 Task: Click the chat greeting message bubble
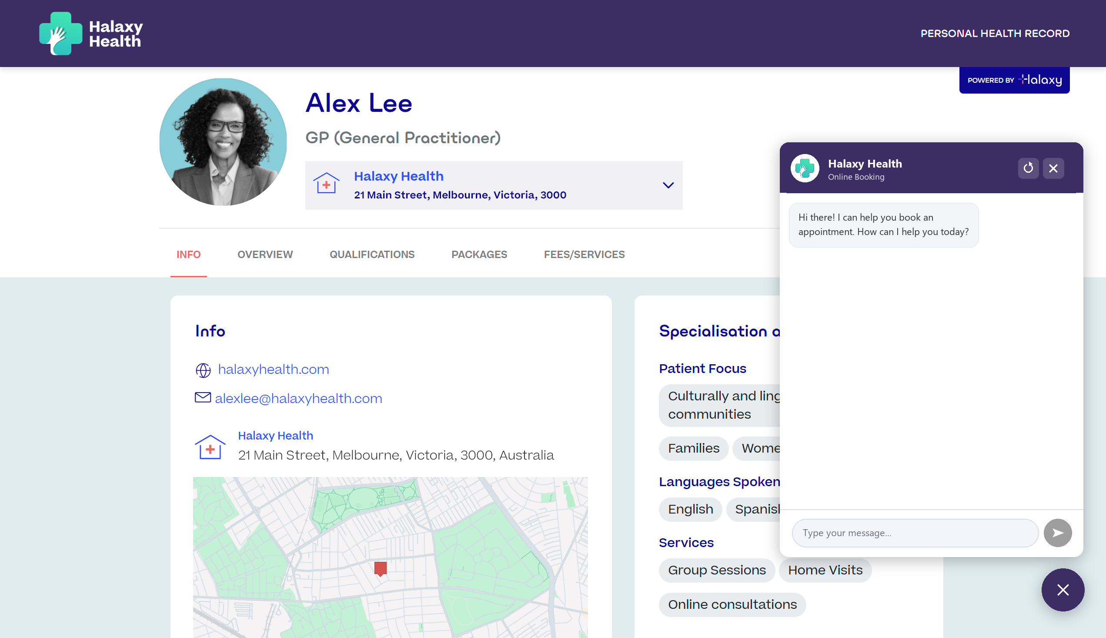(x=883, y=225)
